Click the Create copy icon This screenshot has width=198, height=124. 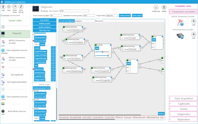point(156,7)
